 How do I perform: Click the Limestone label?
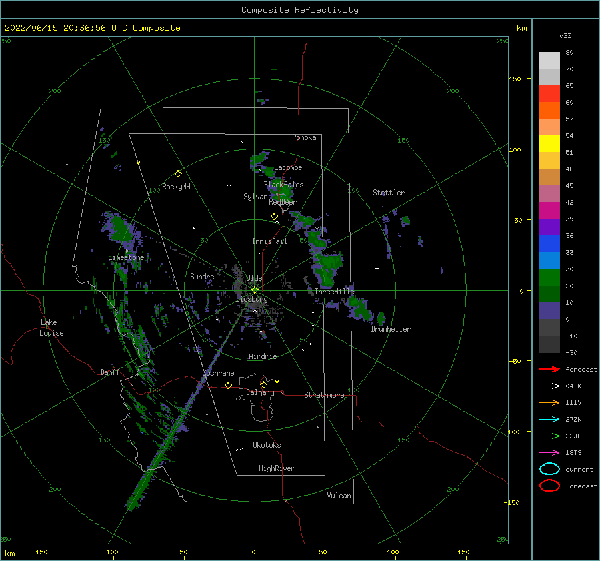[126, 257]
